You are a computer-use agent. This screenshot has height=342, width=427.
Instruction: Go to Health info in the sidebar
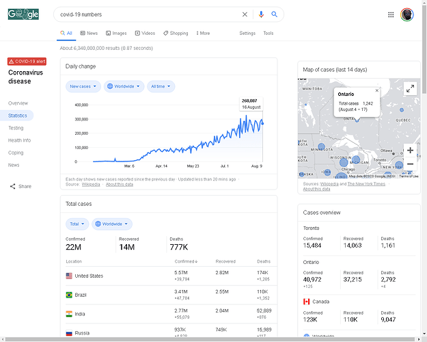pyautogui.click(x=19, y=140)
